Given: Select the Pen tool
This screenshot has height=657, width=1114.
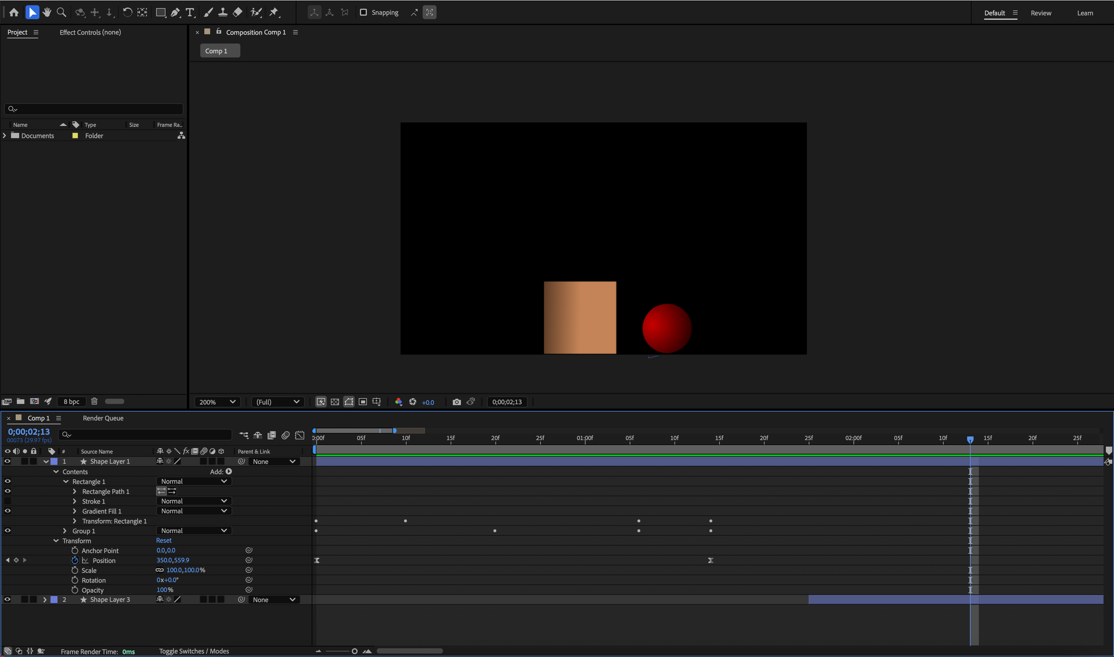Looking at the screenshot, I should (175, 12).
